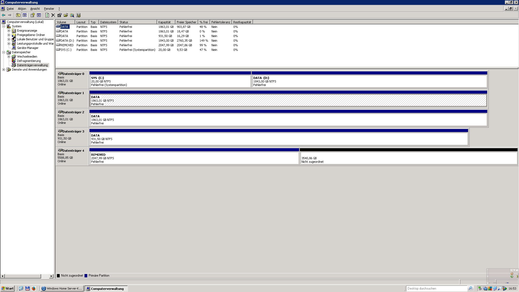Select the REMOVED partition on Datenträger 4
Image resolution: width=519 pixels, height=292 pixels.
194,158
